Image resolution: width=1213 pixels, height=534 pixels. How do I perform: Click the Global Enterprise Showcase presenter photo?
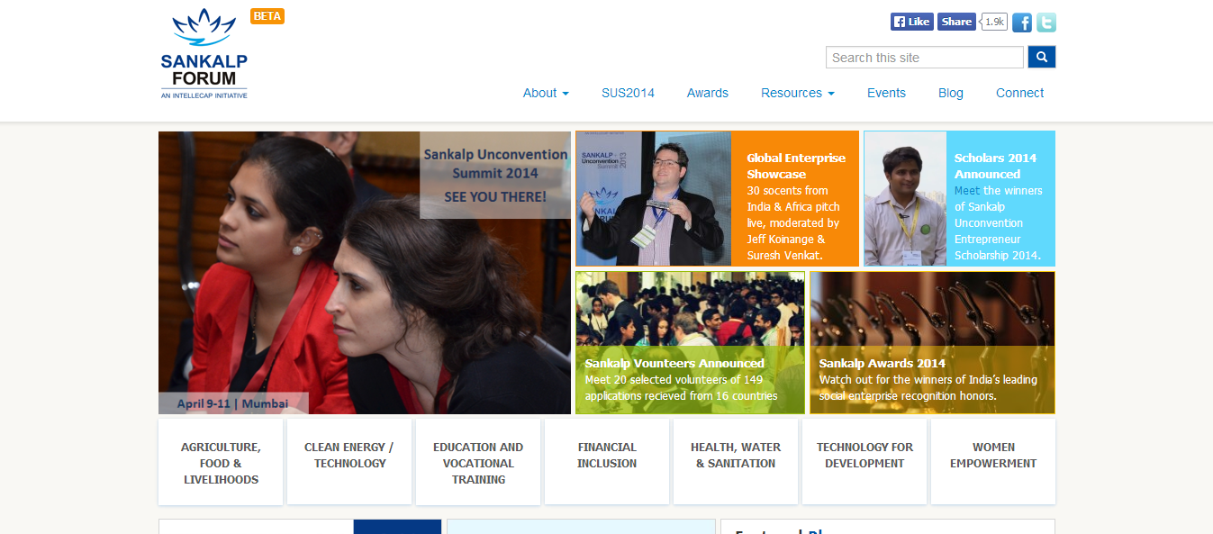653,198
